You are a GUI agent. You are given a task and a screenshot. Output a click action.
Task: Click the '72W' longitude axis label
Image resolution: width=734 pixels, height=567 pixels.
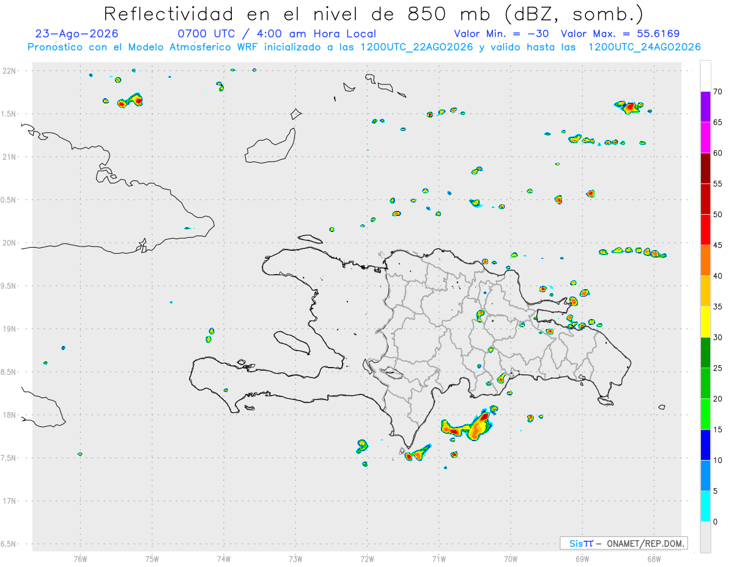coord(367,558)
